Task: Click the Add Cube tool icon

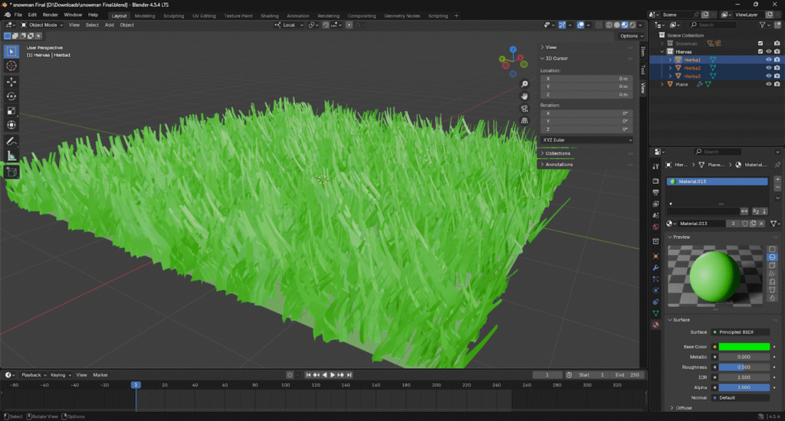Action: (x=11, y=172)
